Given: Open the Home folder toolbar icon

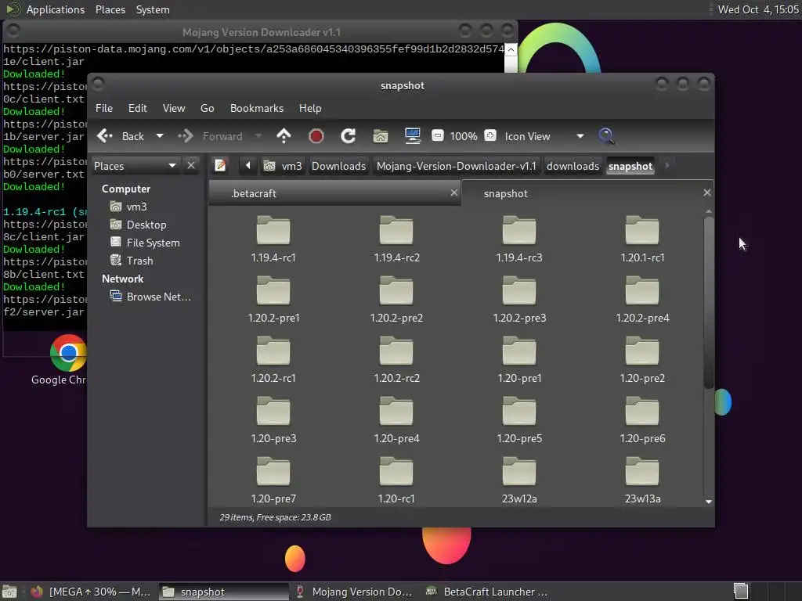Looking at the screenshot, I should 381,136.
